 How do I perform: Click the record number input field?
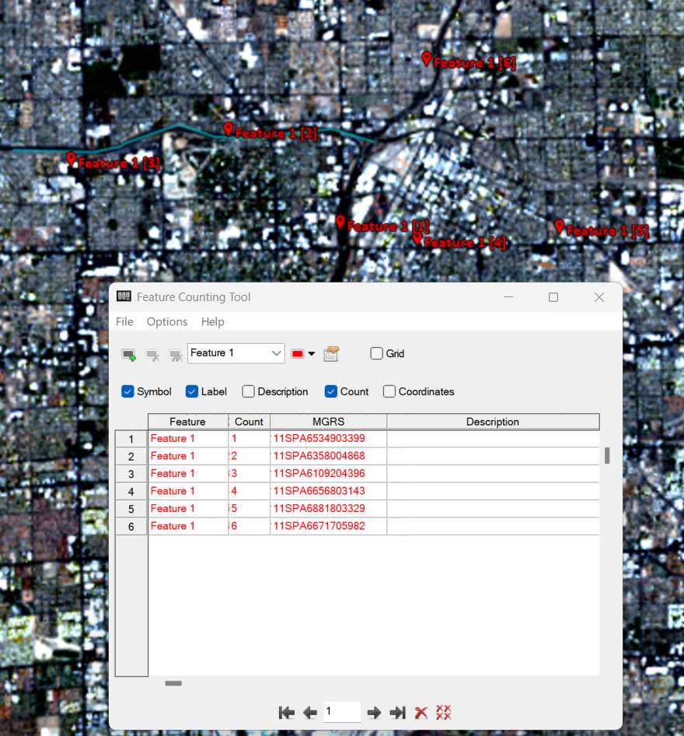pyautogui.click(x=341, y=712)
